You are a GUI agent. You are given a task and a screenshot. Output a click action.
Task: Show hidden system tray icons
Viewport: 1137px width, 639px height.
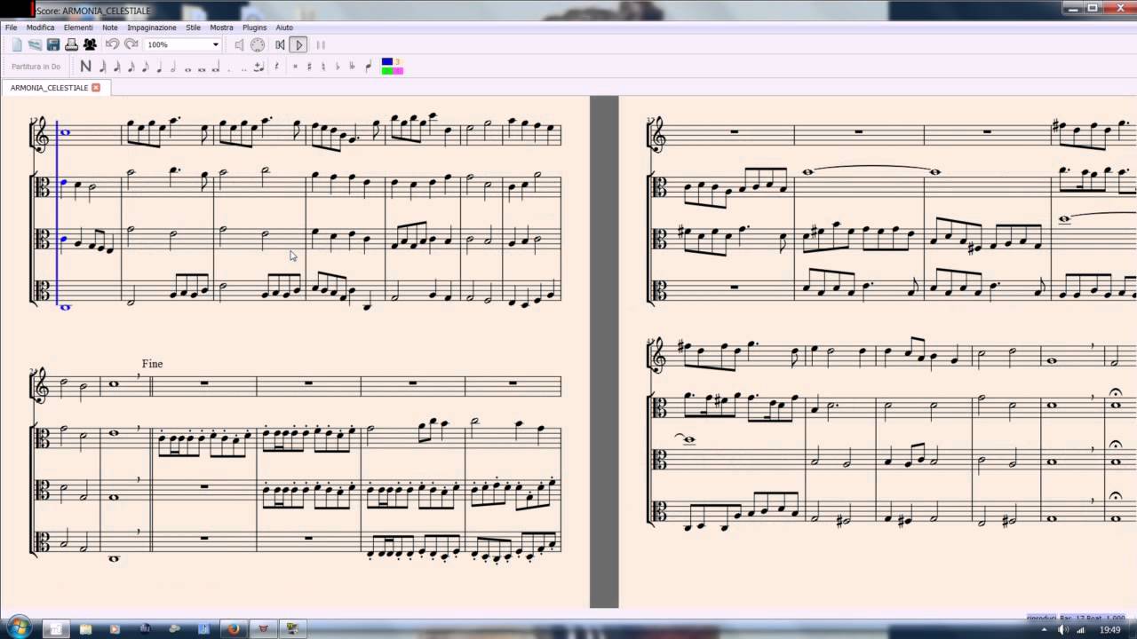(1045, 629)
